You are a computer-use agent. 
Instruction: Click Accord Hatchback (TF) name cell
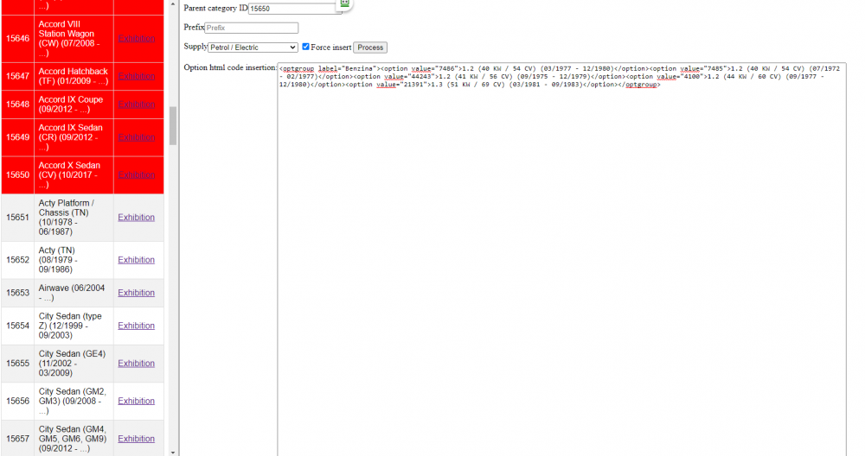pyautogui.click(x=74, y=76)
